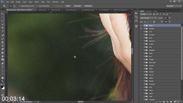Click the add layer style fx icon
183x103 pixels.
click(160, 102)
